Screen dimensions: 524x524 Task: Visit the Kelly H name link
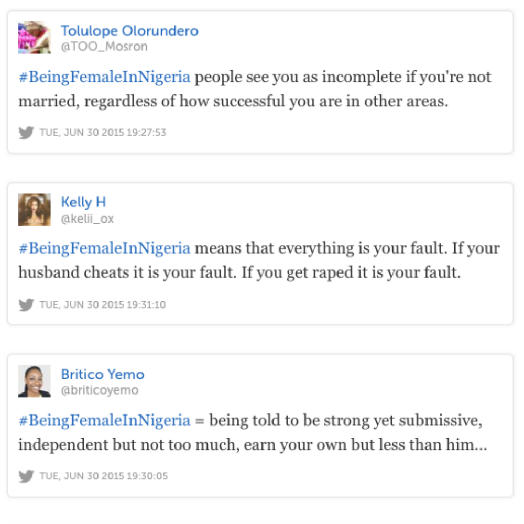[x=83, y=202]
